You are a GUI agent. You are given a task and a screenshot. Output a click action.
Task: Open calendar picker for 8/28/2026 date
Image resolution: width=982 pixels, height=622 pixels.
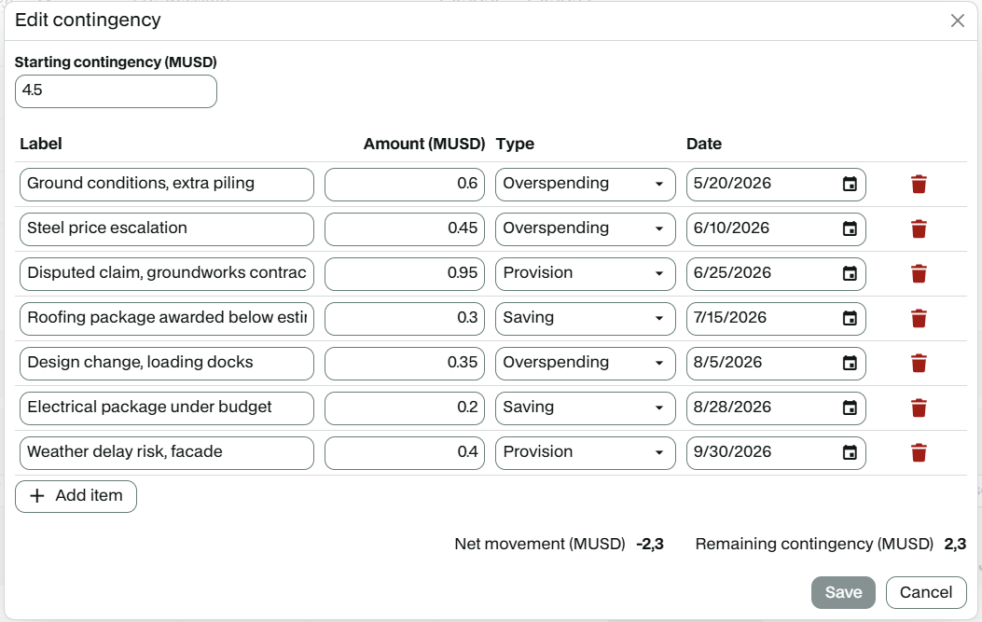point(850,408)
